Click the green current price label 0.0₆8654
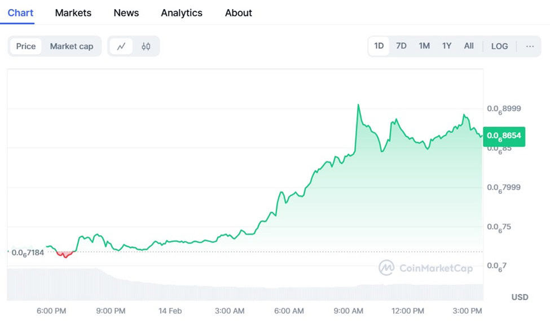 (x=504, y=136)
